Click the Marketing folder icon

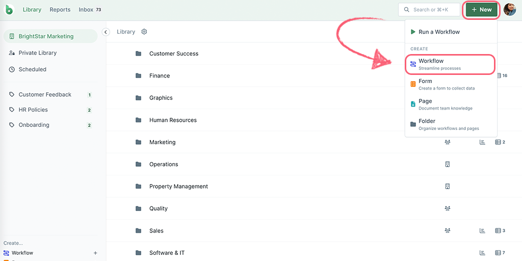(x=139, y=142)
